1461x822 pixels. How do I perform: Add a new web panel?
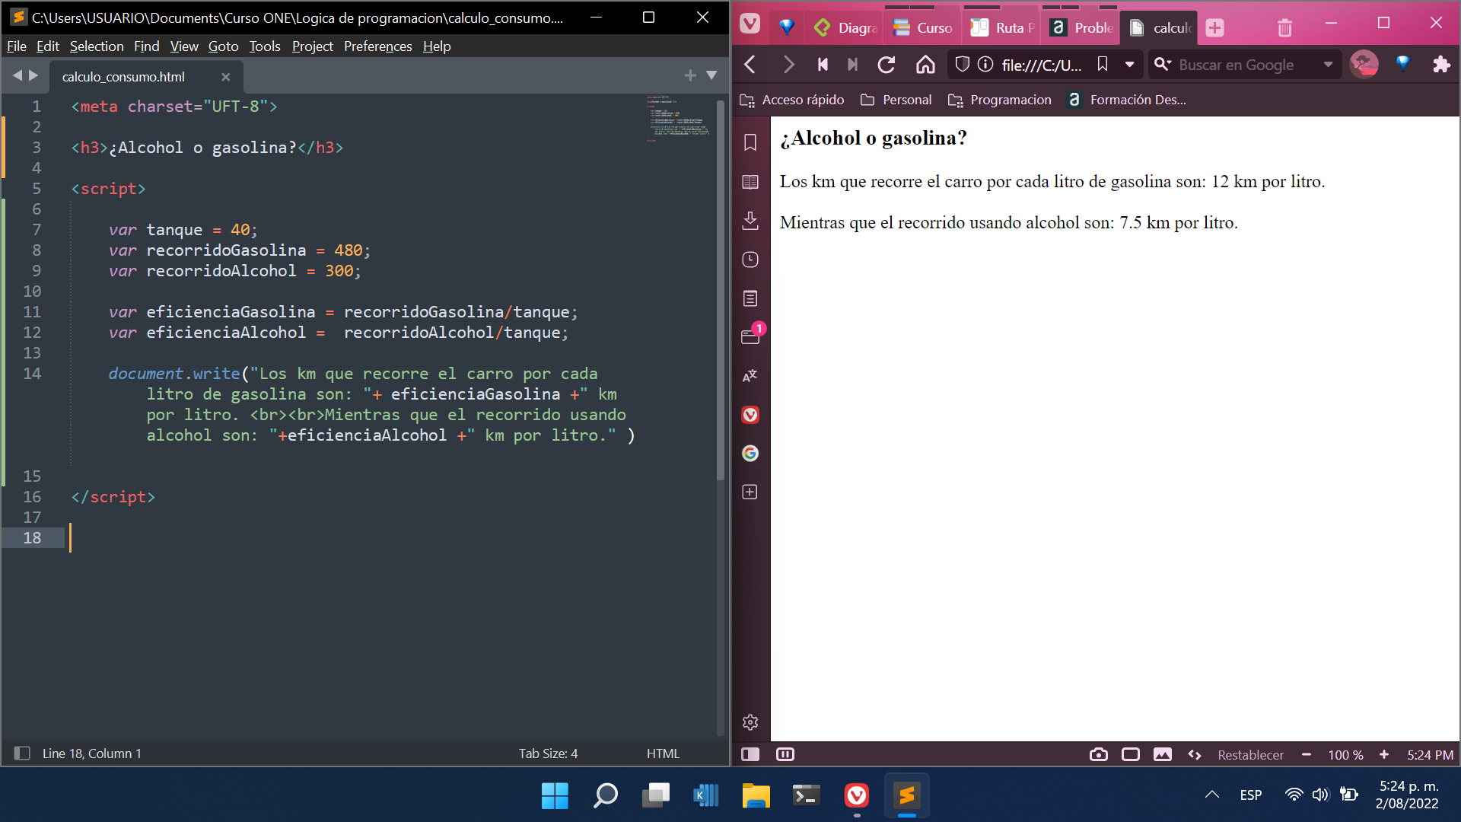[750, 492]
